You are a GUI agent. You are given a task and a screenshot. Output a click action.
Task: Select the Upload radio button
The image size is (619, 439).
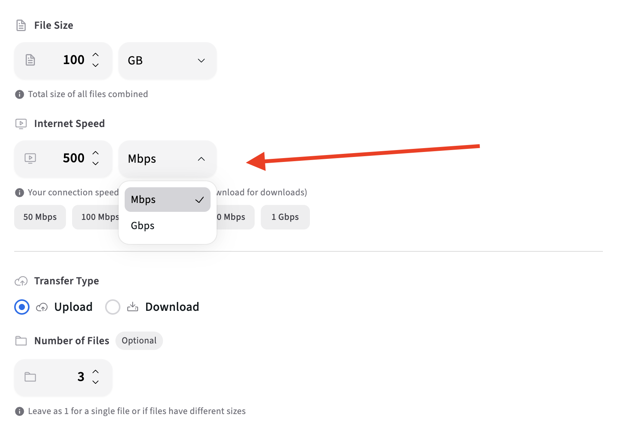pyautogui.click(x=22, y=307)
